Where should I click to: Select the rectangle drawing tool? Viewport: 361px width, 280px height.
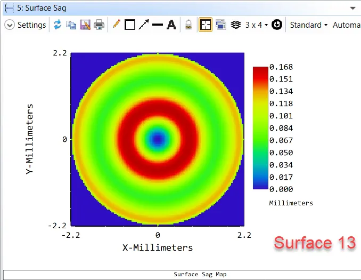tap(130, 25)
